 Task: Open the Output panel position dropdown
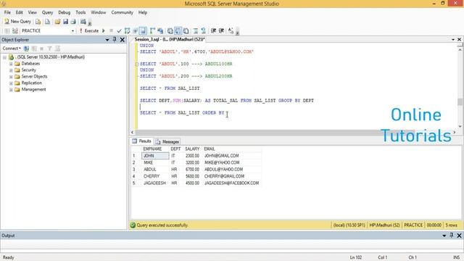tap(444, 236)
